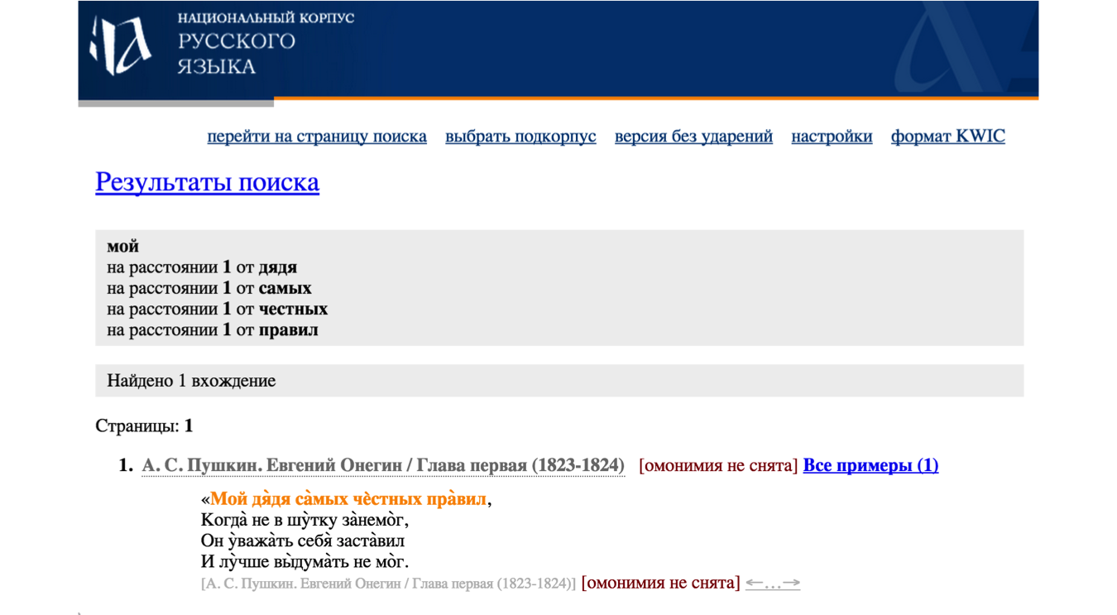Open настройки
The width and height of the screenshot is (1117, 615).
832,137
